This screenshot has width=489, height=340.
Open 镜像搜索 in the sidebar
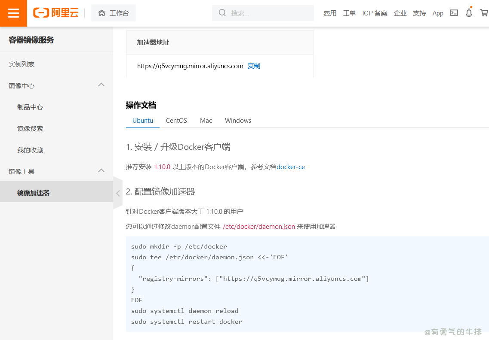coord(30,128)
